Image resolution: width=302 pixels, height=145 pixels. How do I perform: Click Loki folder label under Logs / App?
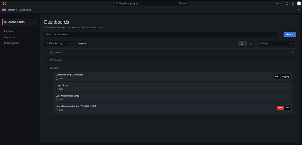[61, 89]
